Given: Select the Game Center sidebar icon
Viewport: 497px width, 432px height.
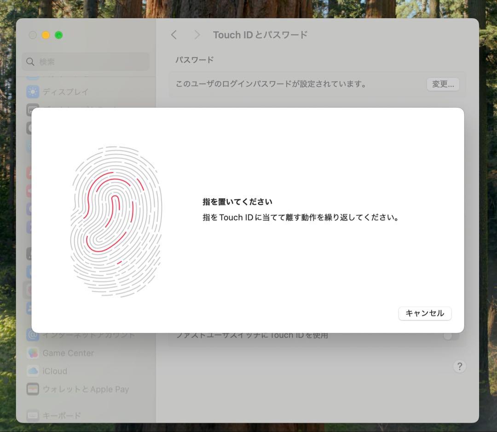Looking at the screenshot, I should point(33,353).
